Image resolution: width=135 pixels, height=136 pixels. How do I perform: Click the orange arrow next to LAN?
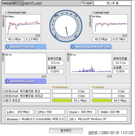coord(14,112)
